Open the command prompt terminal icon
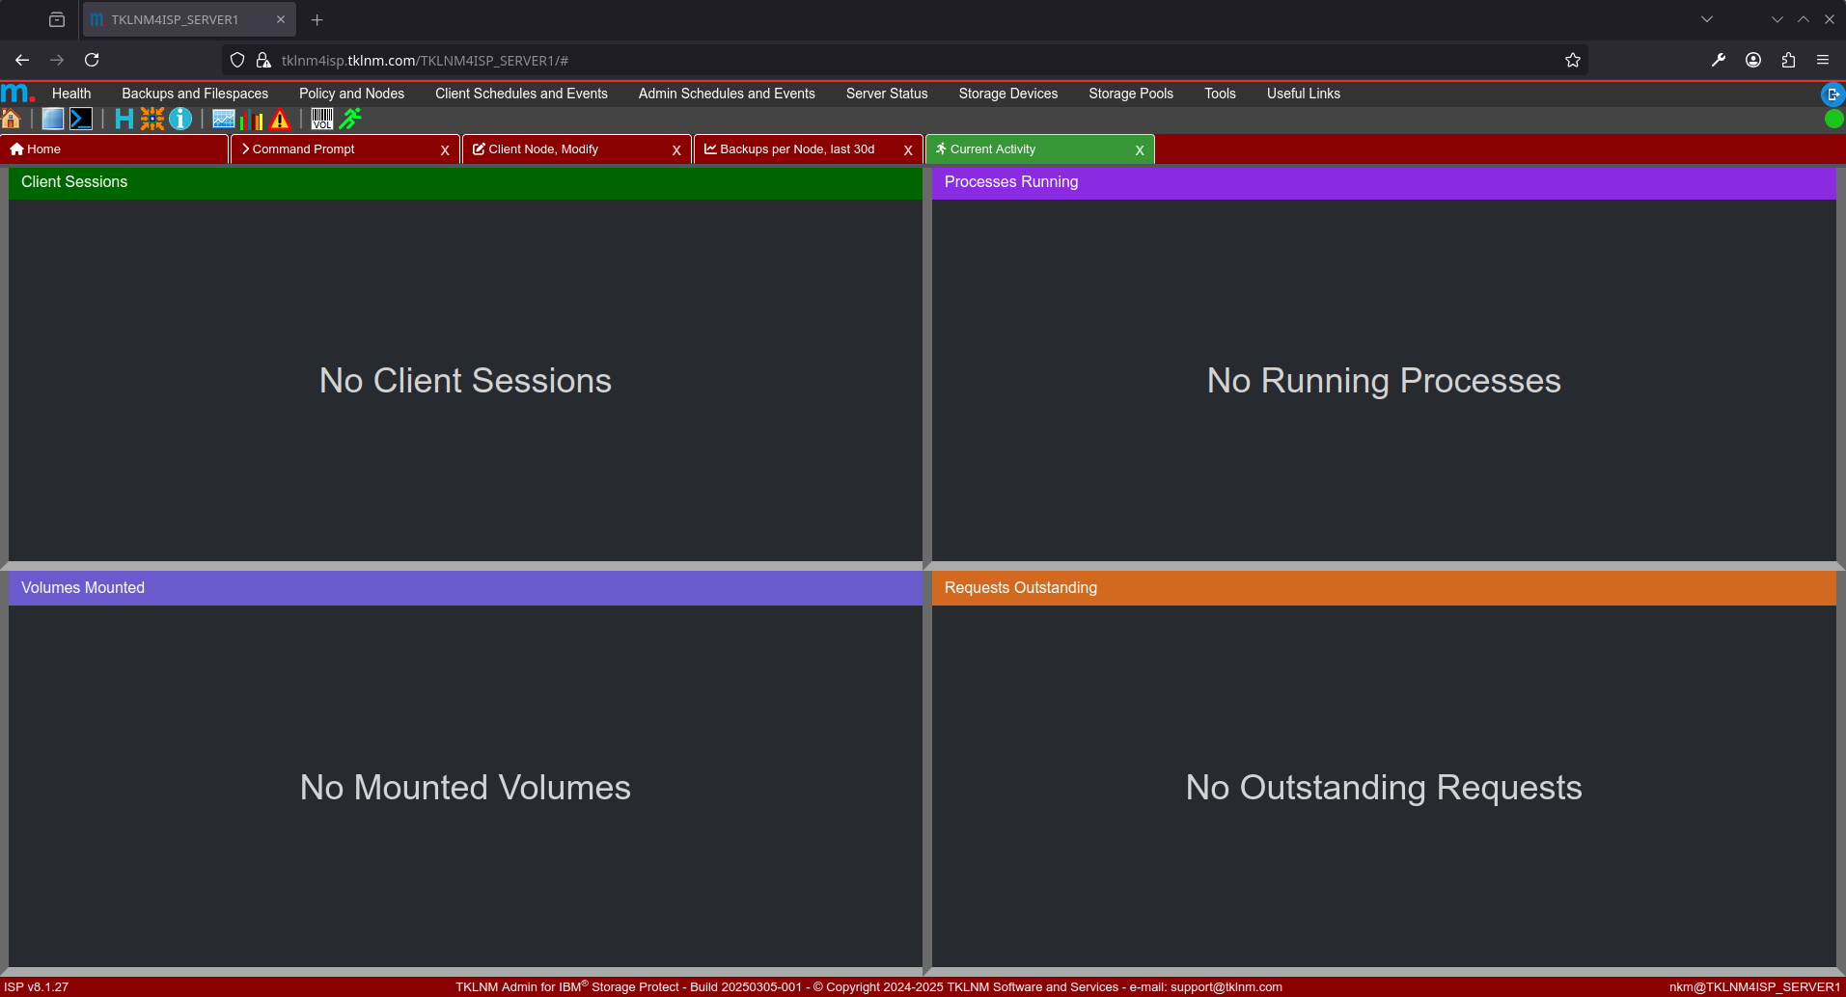 pyautogui.click(x=81, y=119)
